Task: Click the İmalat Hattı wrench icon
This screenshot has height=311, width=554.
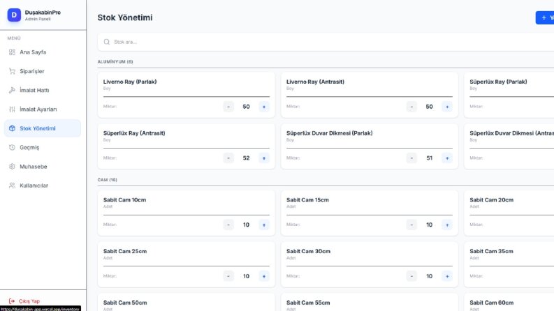Action: tap(12, 90)
